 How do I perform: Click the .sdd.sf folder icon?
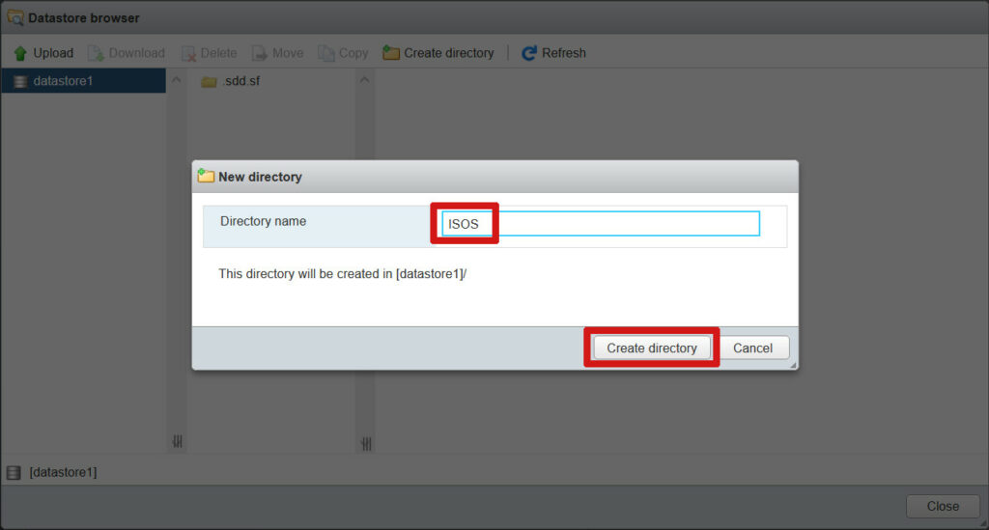click(209, 82)
